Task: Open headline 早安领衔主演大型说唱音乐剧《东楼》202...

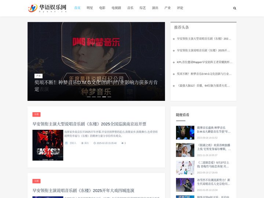Action: (204, 39)
